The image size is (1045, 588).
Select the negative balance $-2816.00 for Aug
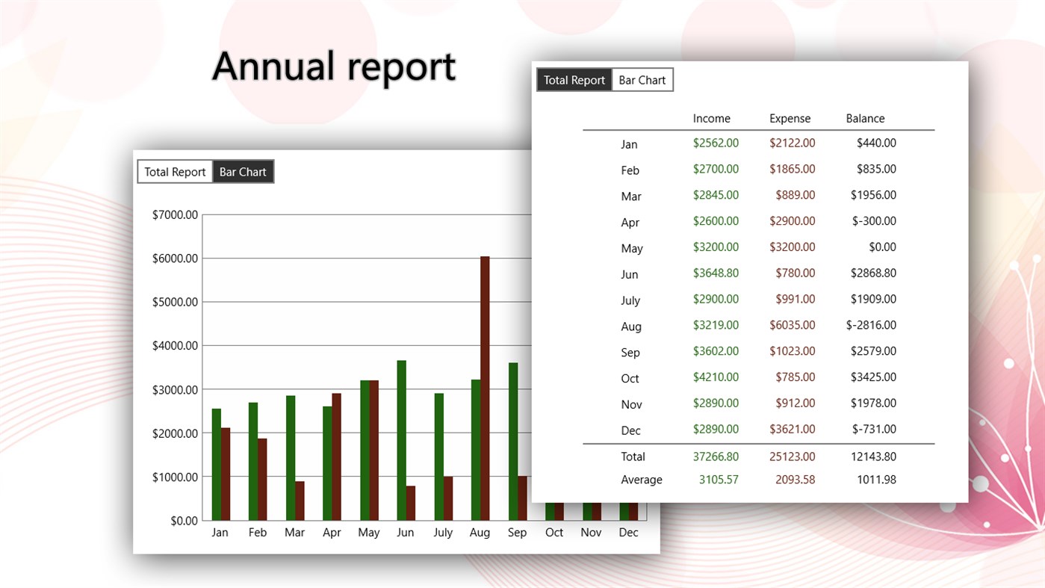872,324
